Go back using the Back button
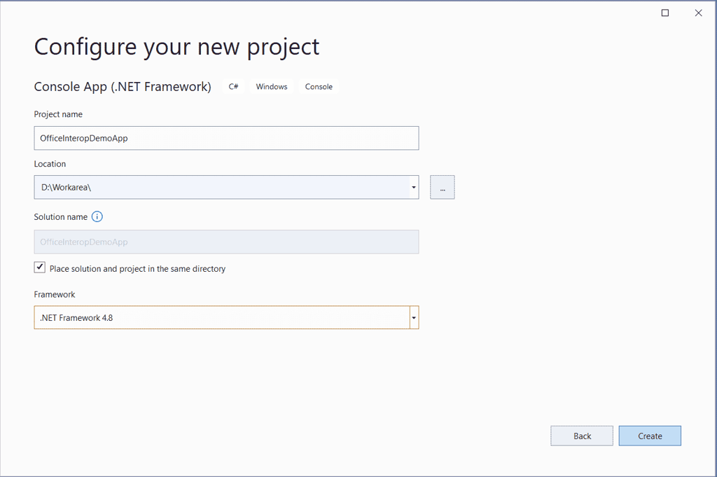Image resolution: width=717 pixels, height=477 pixels. click(x=581, y=435)
